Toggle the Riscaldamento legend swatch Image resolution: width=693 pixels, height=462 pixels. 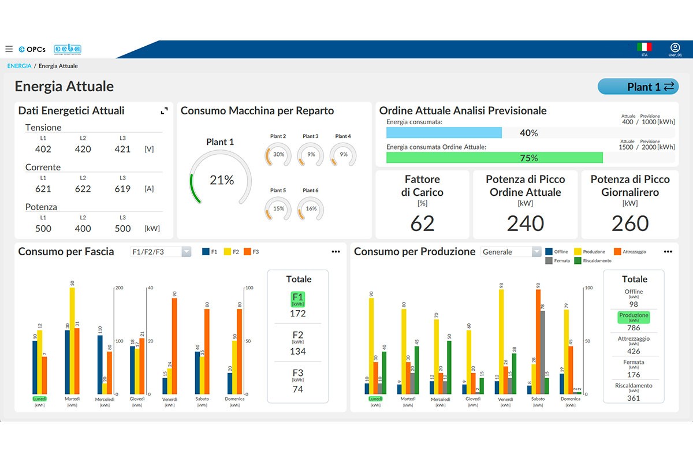pyautogui.click(x=577, y=260)
